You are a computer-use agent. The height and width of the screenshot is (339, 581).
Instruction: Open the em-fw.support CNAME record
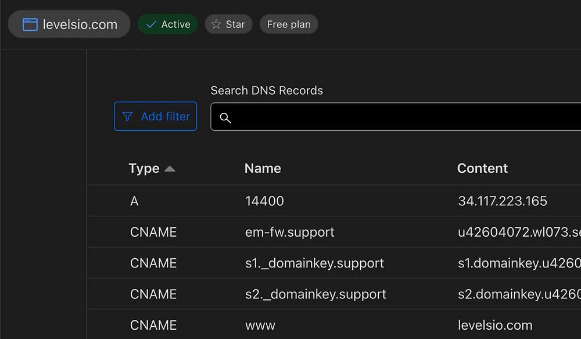[x=289, y=232]
